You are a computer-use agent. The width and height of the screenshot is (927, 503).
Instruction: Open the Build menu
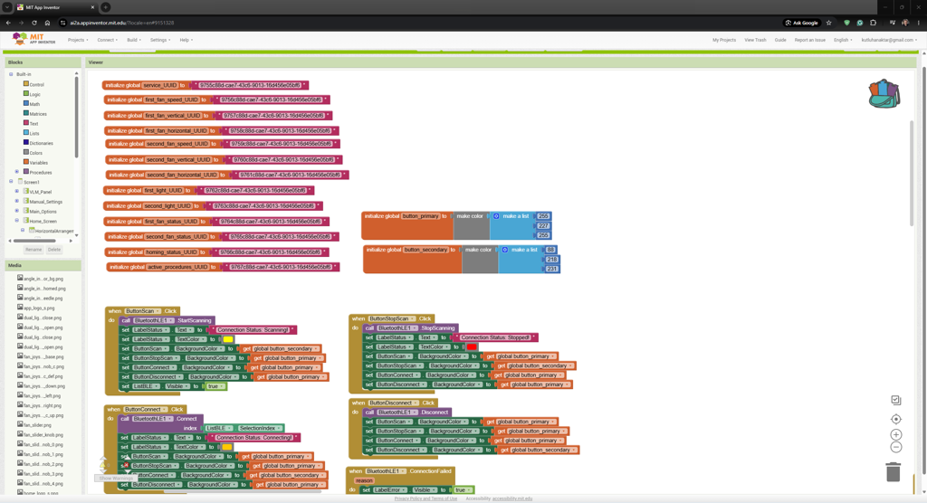pyautogui.click(x=134, y=40)
